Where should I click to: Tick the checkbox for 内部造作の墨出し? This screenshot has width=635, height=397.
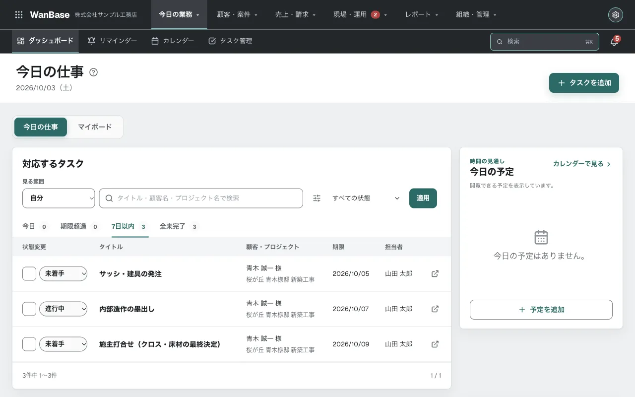[x=29, y=309]
